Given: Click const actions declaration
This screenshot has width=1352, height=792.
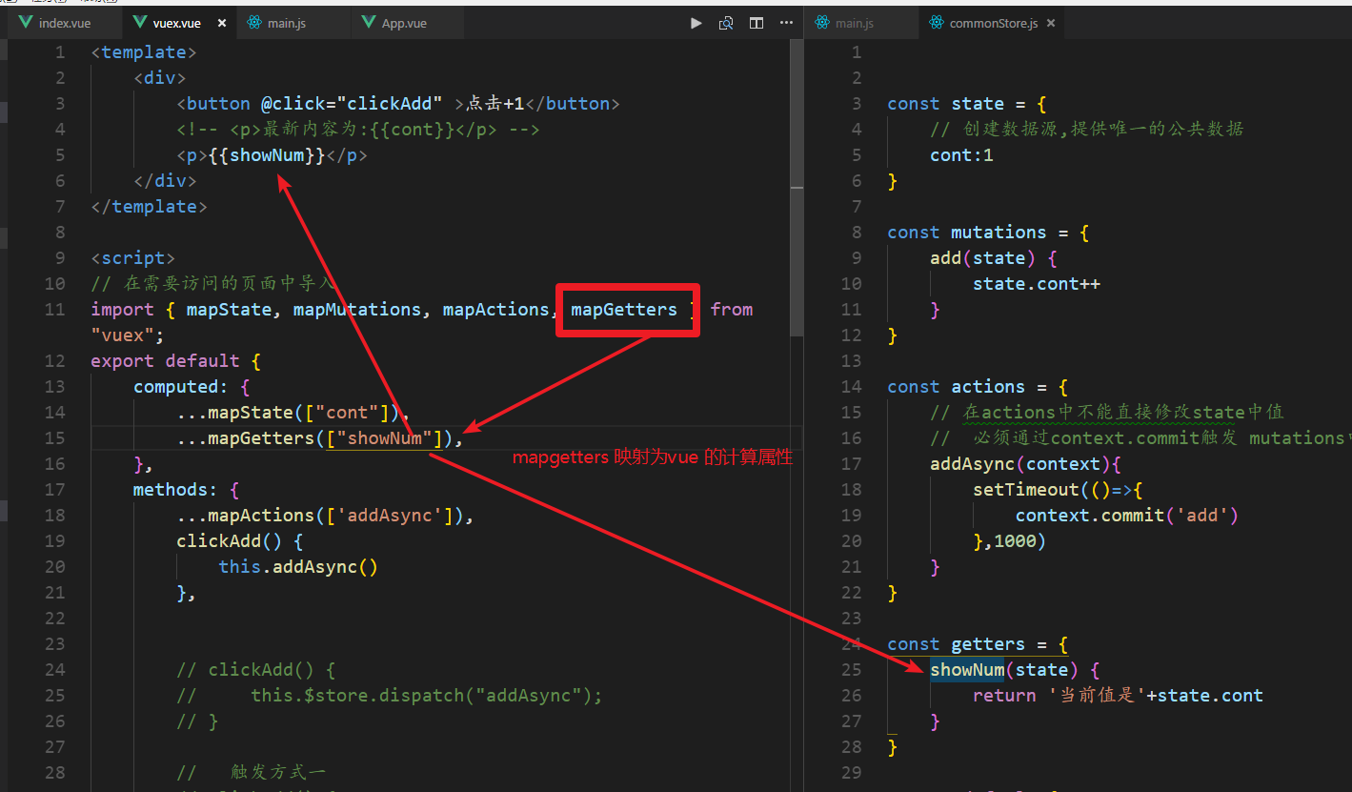Looking at the screenshot, I should click(978, 387).
